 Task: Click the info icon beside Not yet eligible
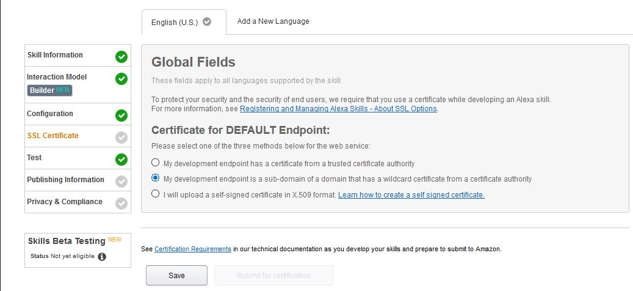click(102, 257)
